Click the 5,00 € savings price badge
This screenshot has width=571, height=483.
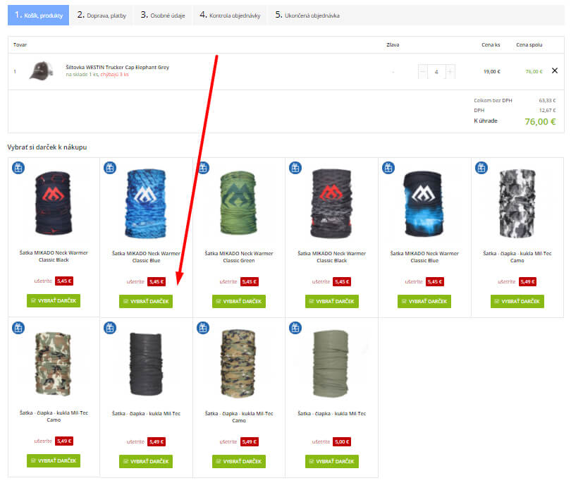[x=342, y=441]
